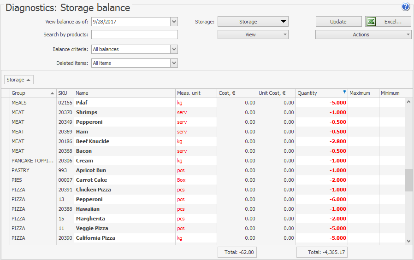Image resolution: width=414 pixels, height=260 pixels.
Task: Select the Margherita pizza row
Action: (x=90, y=219)
